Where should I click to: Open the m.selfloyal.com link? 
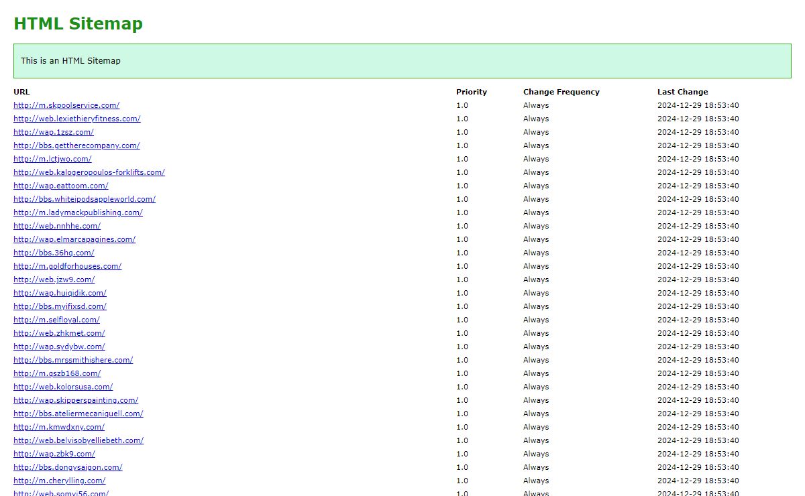[56, 320]
